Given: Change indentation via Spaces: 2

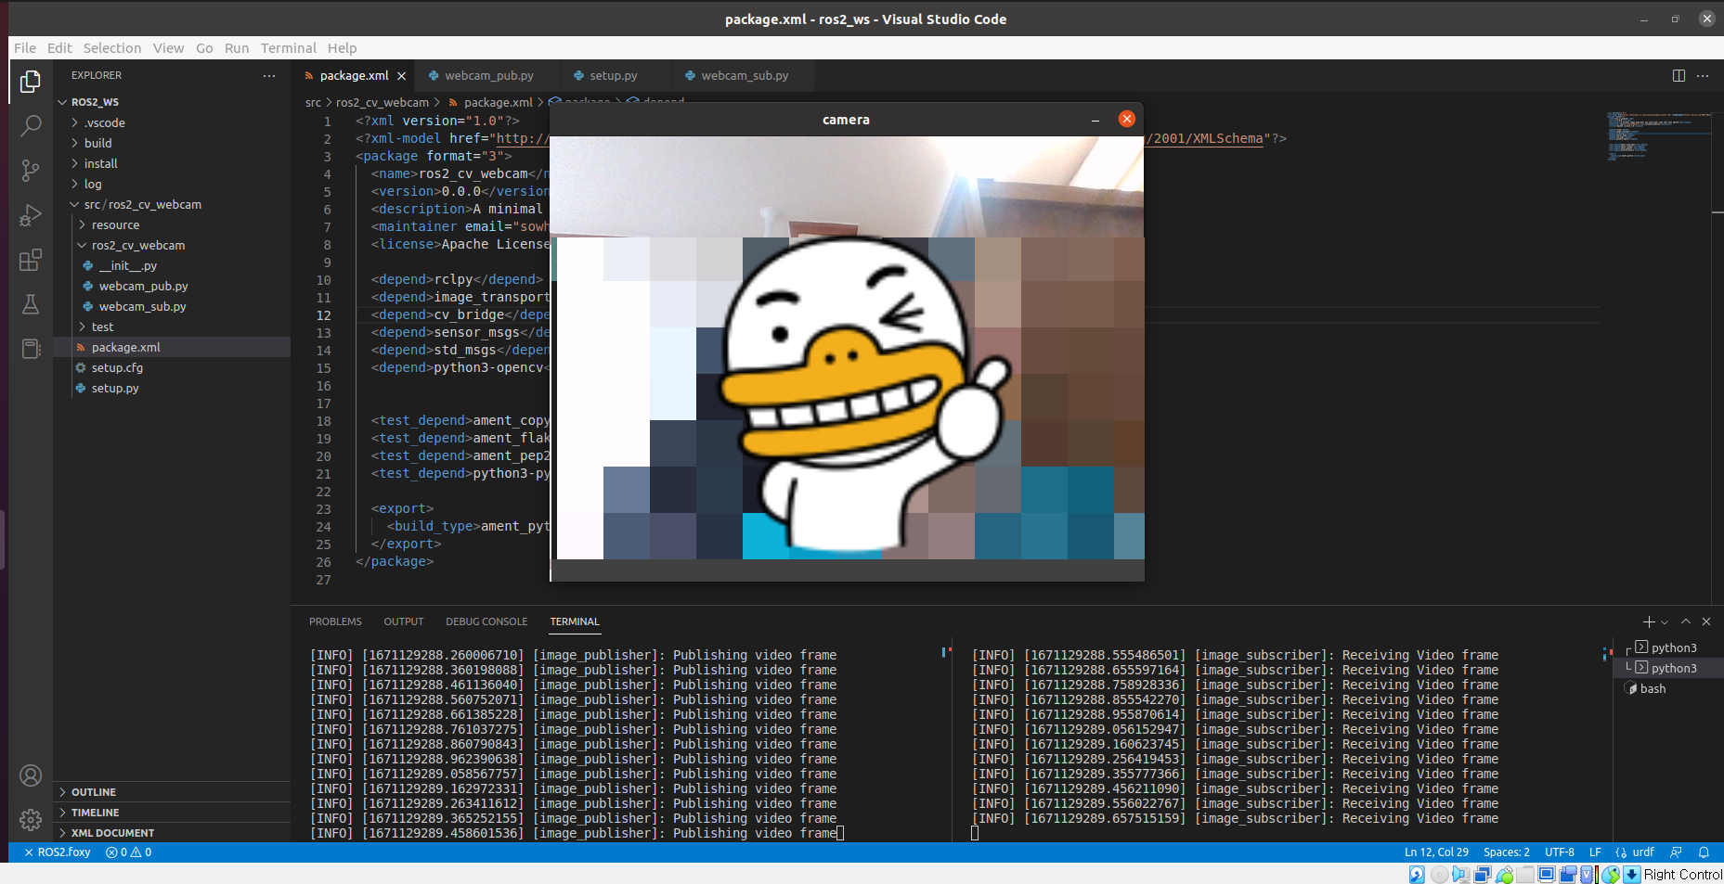Looking at the screenshot, I should click(1507, 852).
